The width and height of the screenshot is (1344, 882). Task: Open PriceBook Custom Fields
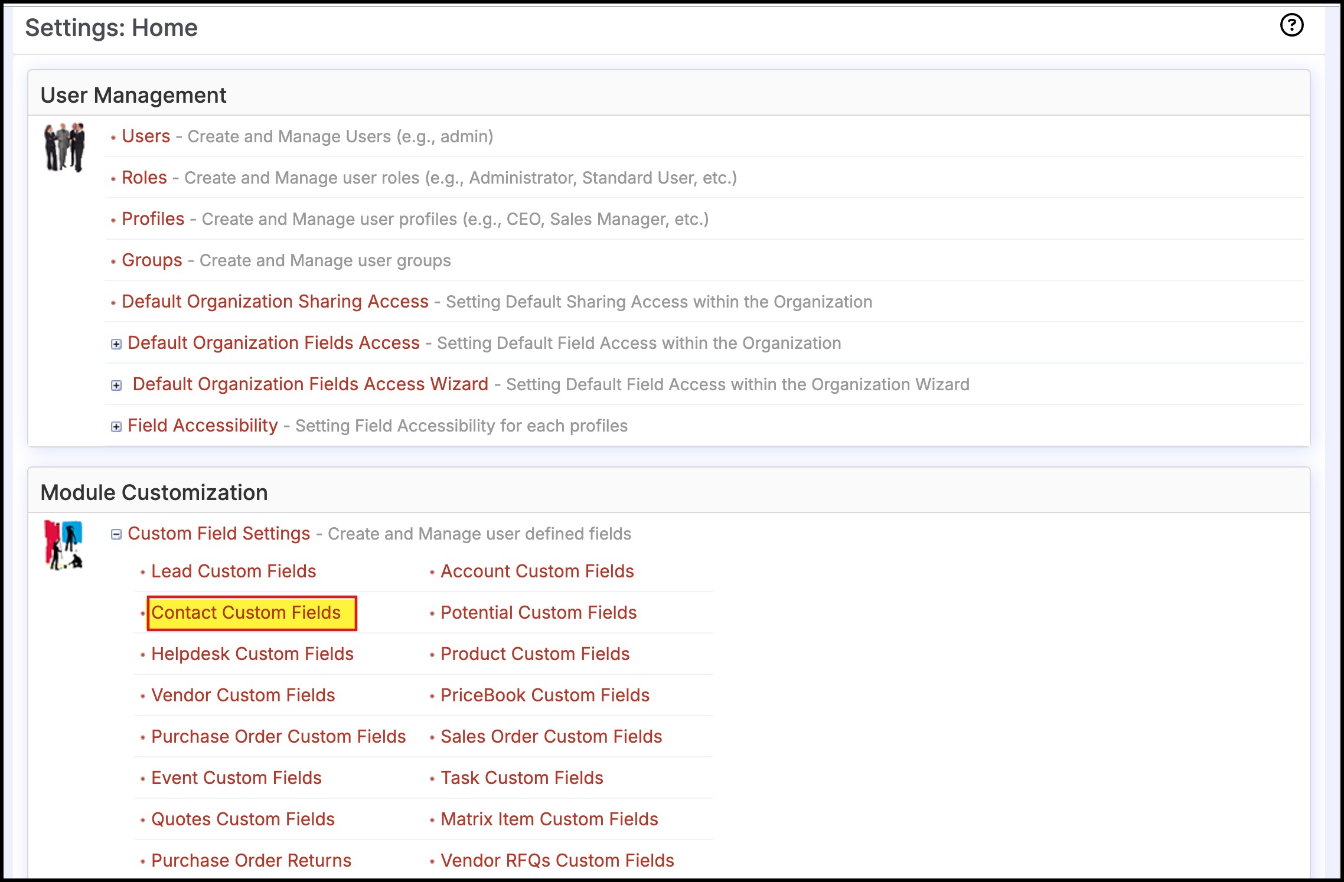coord(544,695)
